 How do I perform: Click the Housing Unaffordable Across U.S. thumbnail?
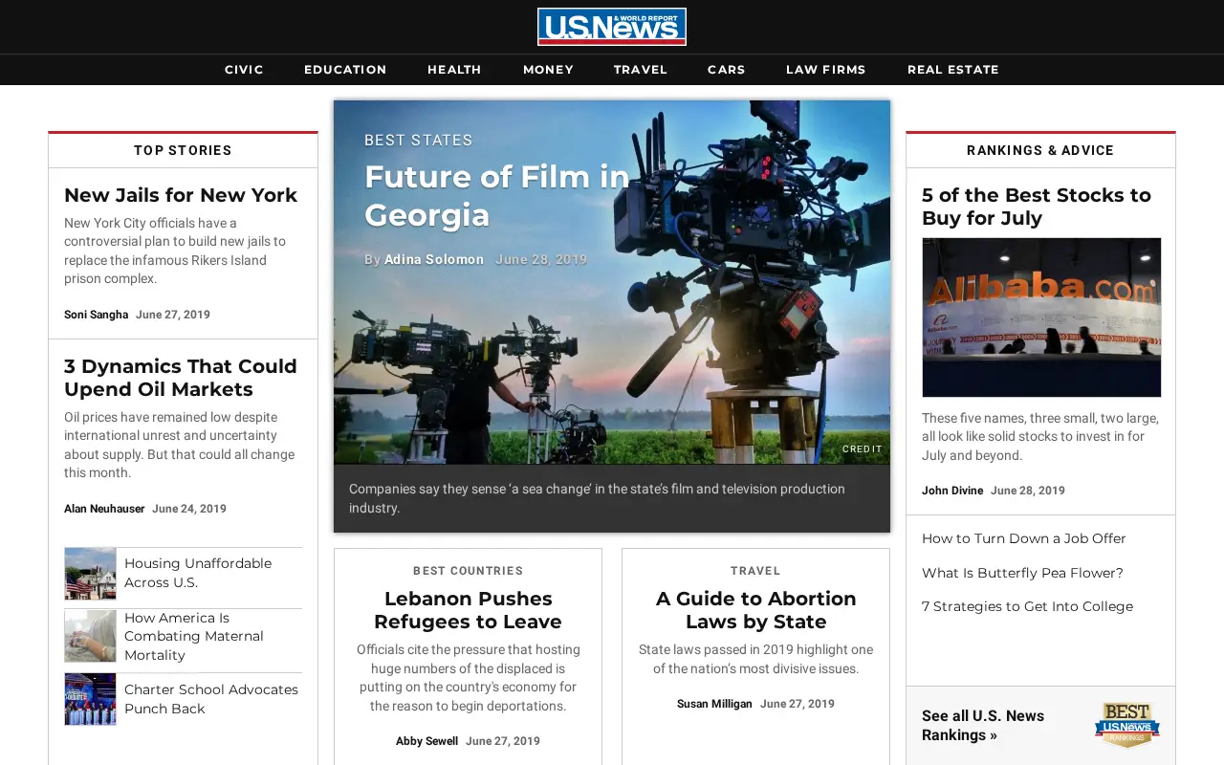90,574
